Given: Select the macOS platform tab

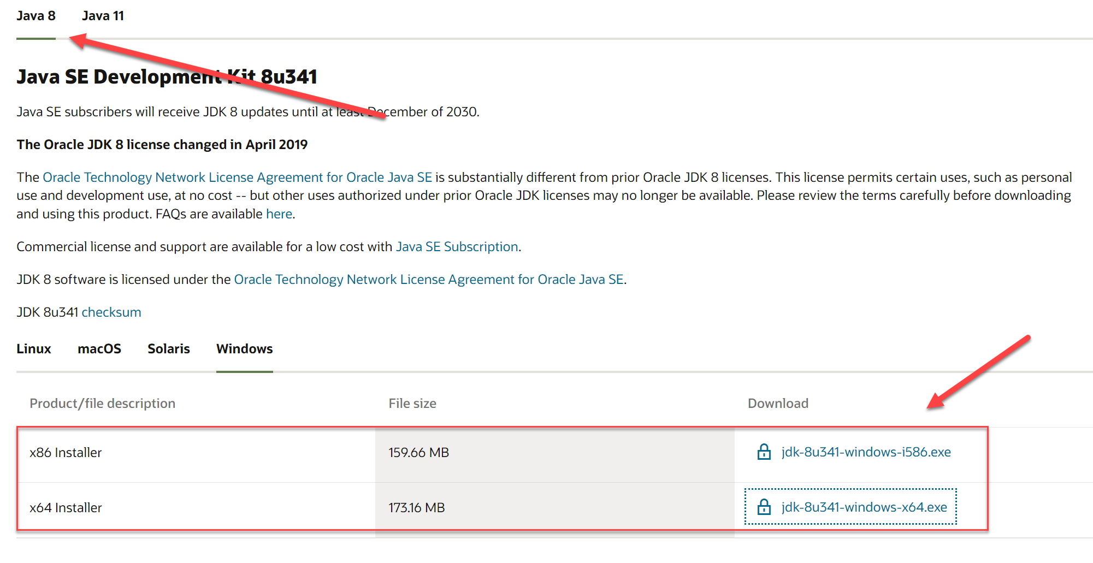Looking at the screenshot, I should click(x=99, y=349).
